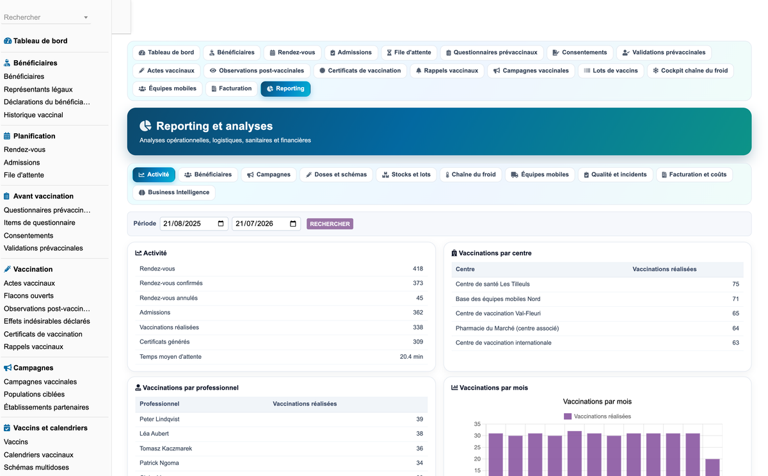Open Actes vaccinaux in top navigation
Screen dimensions: 768x476
coord(166,70)
